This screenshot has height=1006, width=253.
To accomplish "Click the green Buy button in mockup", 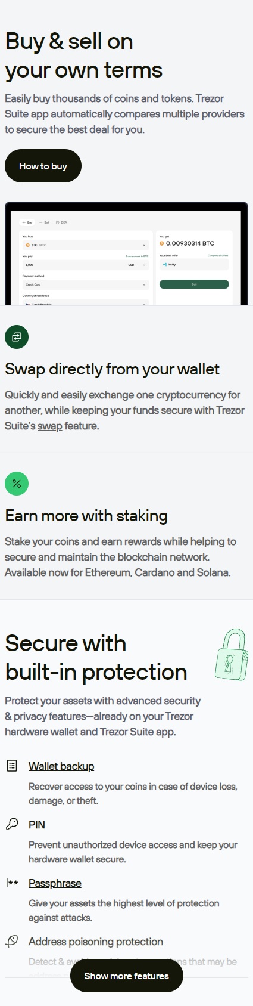I will point(194,284).
